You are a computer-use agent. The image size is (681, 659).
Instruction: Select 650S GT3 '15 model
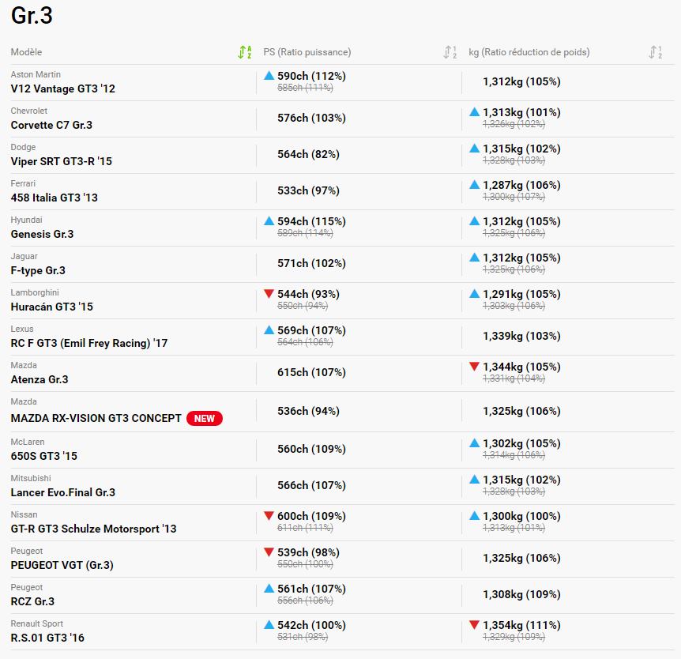pos(44,456)
